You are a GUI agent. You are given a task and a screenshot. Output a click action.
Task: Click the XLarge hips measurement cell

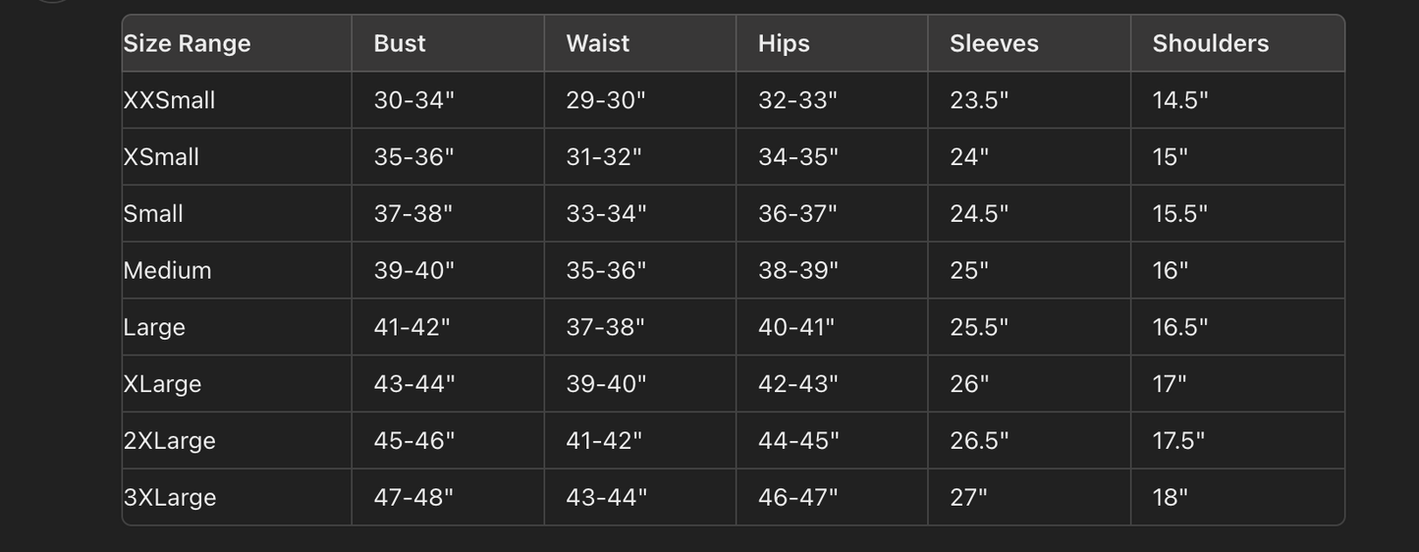[x=797, y=384]
